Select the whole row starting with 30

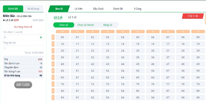[x=53, y=57]
